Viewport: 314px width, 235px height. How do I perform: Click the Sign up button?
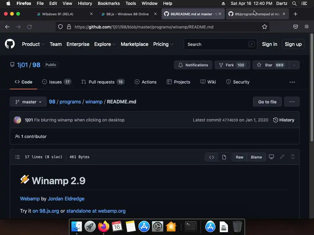click(x=293, y=44)
